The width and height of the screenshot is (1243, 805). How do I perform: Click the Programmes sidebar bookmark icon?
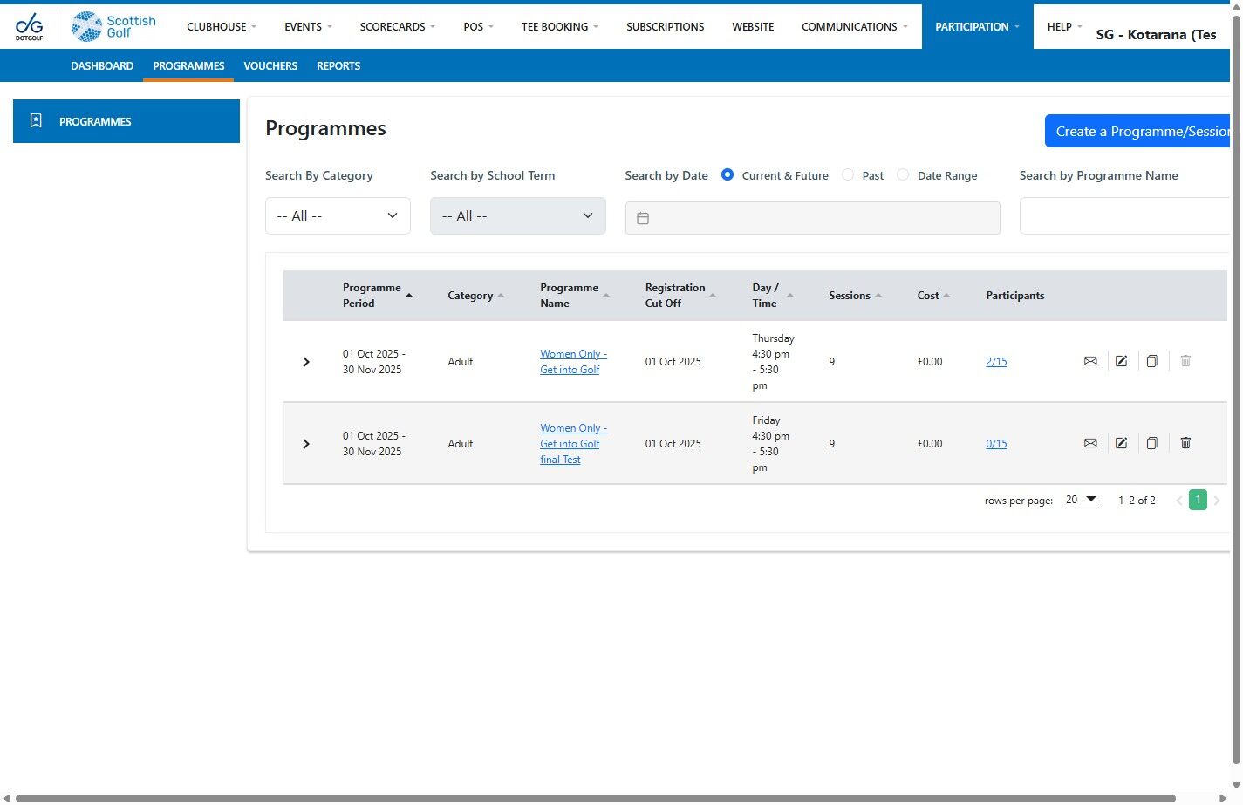pyautogui.click(x=36, y=121)
